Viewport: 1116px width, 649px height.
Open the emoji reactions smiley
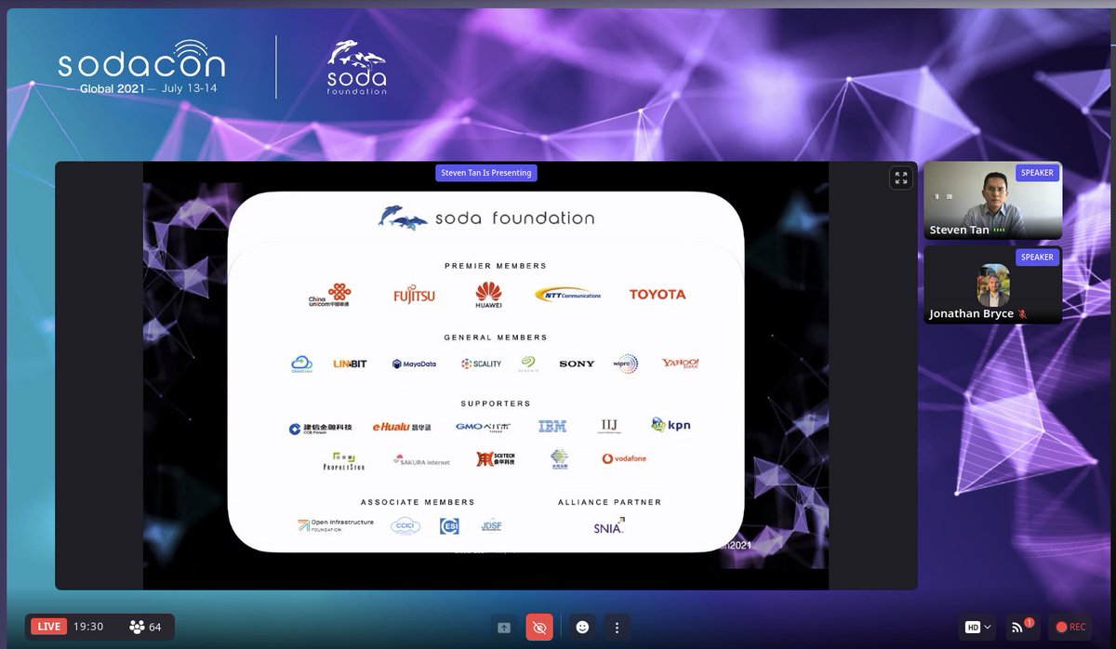click(582, 627)
